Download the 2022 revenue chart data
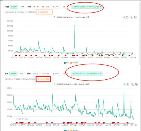141x131 pixels. click(137, 84)
